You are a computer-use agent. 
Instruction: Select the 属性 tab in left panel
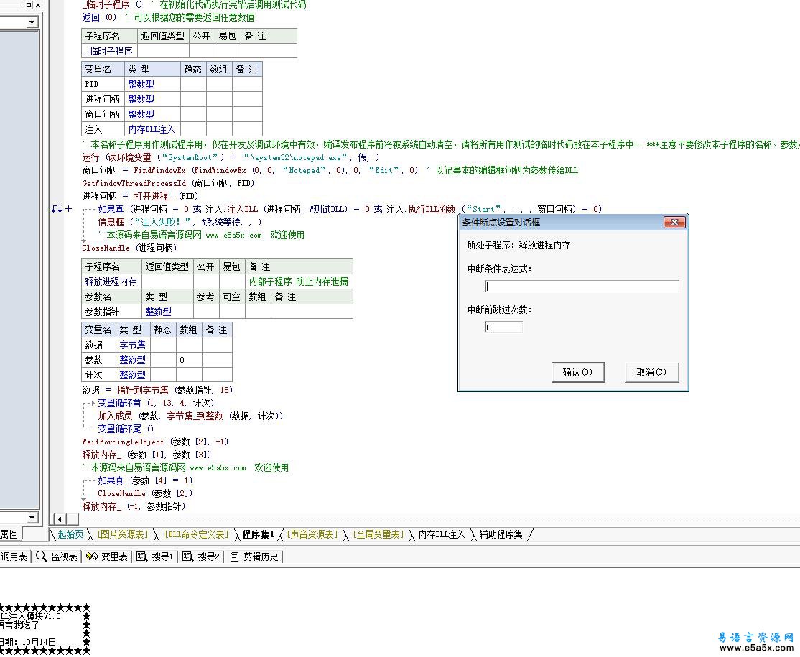pos(9,534)
